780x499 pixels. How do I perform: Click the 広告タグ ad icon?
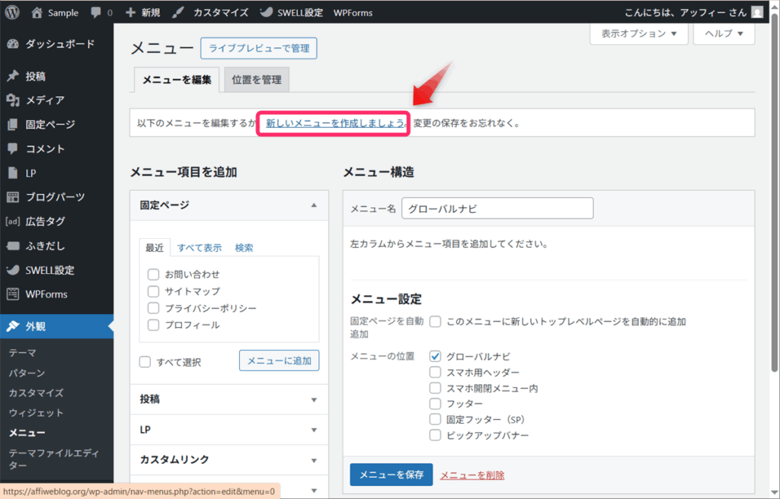tap(13, 221)
